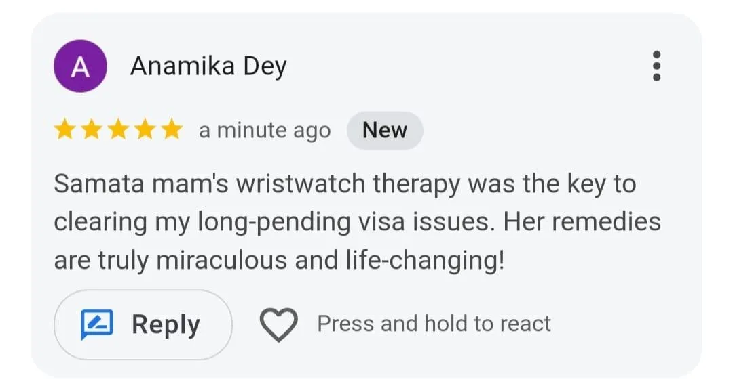Click the "New" badge label
Viewport: 733px width, 388px height.
(385, 130)
